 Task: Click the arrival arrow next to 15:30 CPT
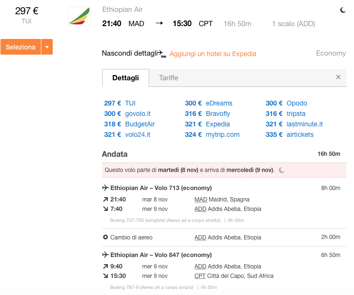point(105,276)
